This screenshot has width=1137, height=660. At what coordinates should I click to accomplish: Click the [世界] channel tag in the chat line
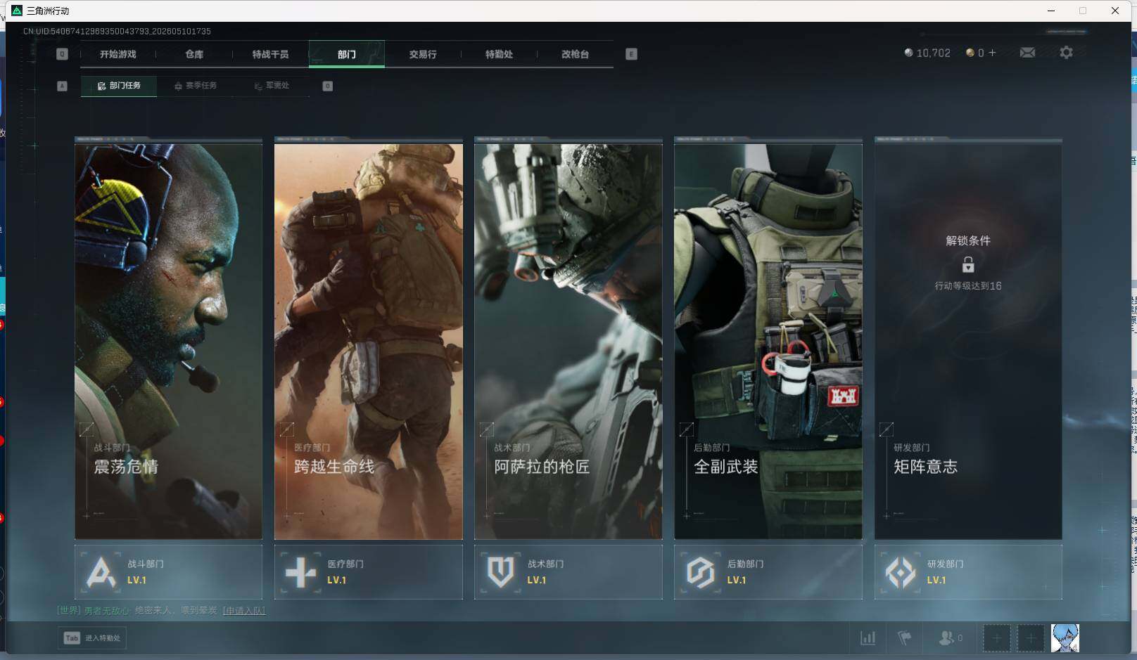pos(69,611)
